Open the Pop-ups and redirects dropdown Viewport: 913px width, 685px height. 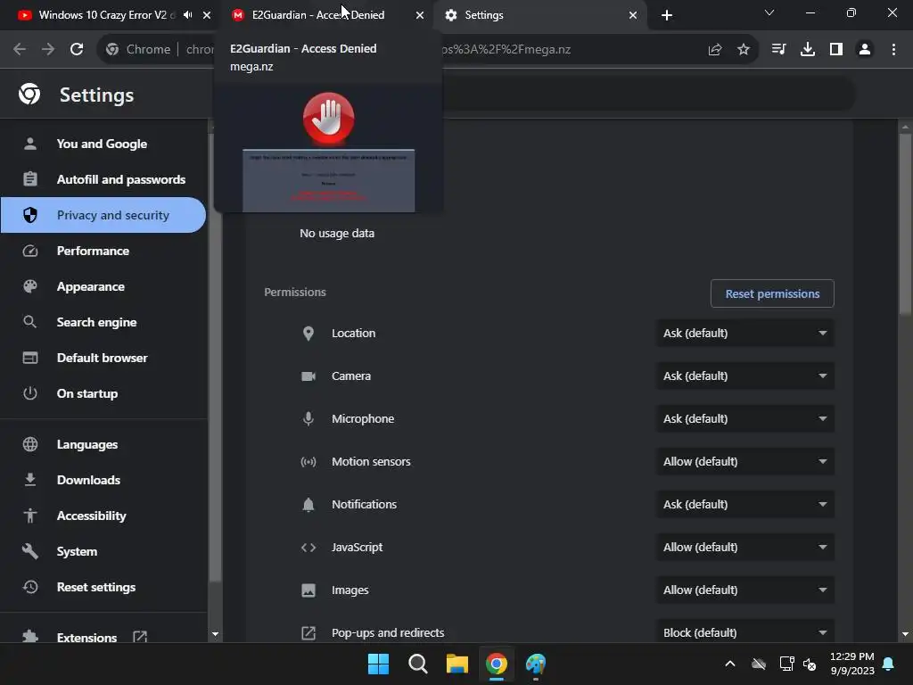click(x=745, y=632)
